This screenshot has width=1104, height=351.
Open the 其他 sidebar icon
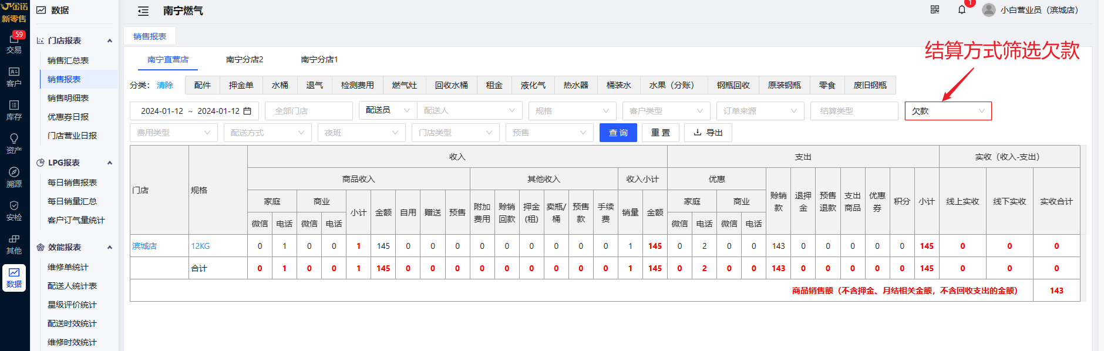click(14, 244)
